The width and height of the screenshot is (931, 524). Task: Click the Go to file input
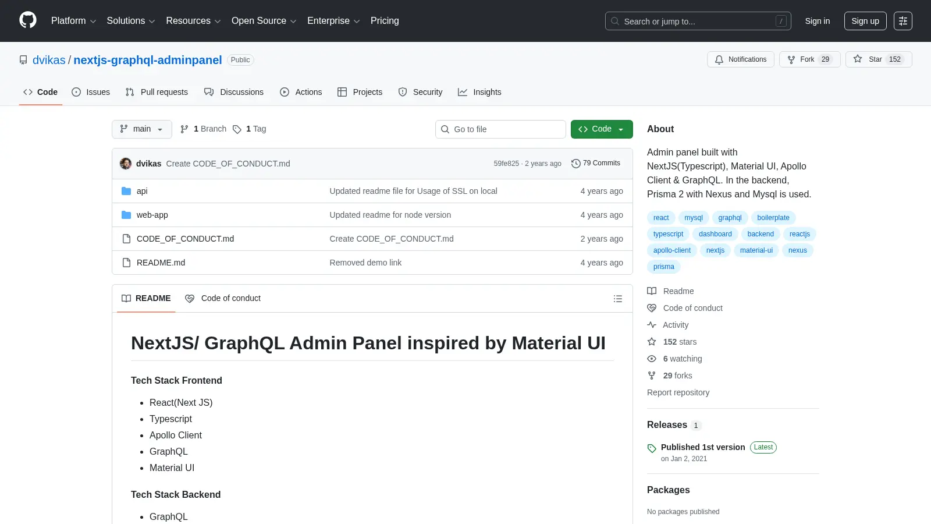(x=500, y=129)
